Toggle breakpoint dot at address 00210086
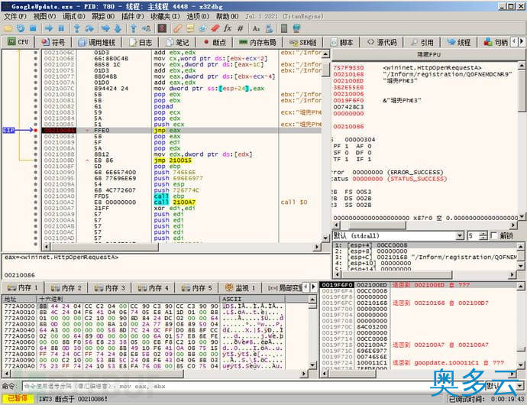Viewport: 527px width, 405px height. 36,131
